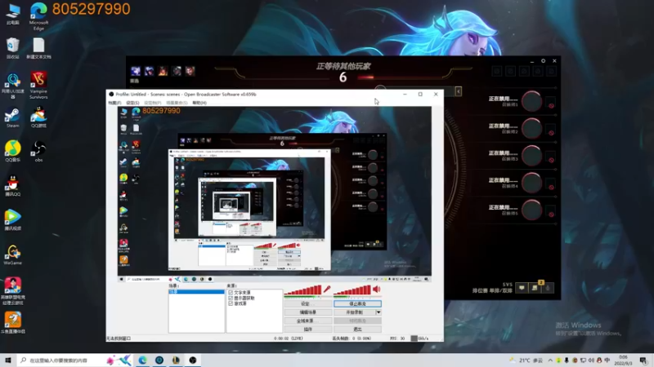
Task: Click the first ban slot in League client
Action: 497,71
